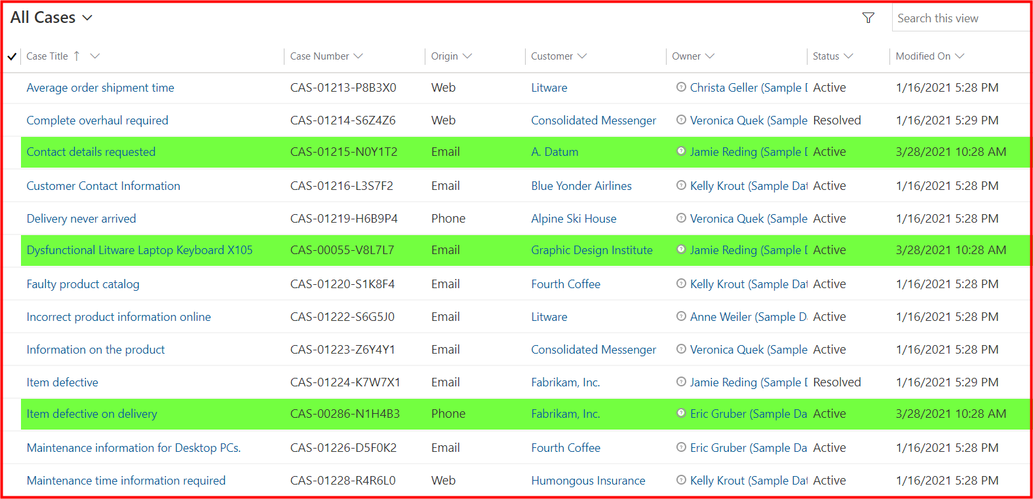This screenshot has height=499, width=1033.
Task: Click owner icon beside Christa Geller
Action: click(x=681, y=86)
